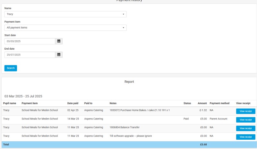Select the note 'Till software upgrade – please ignore'

[x=131, y=136]
